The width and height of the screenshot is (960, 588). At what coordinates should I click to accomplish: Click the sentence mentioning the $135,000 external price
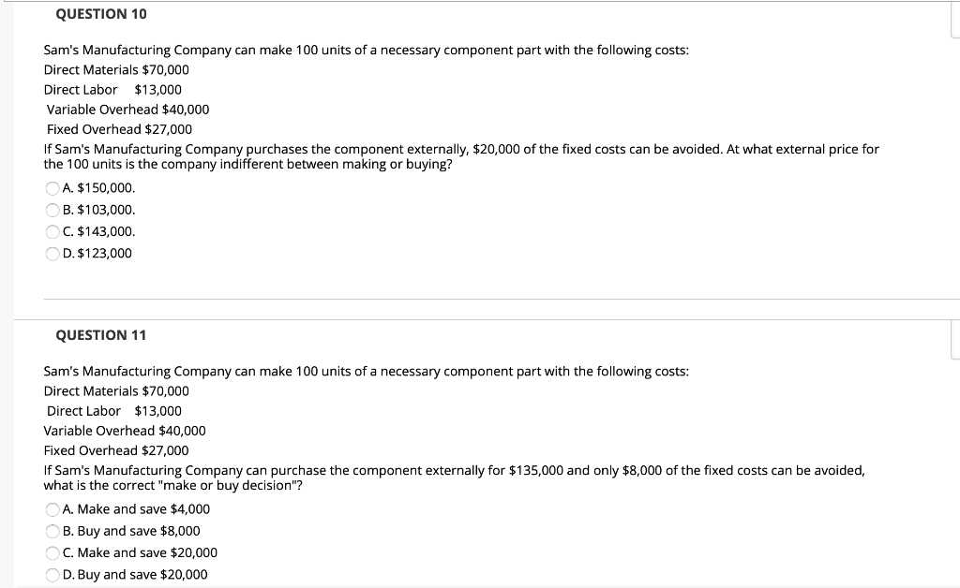click(x=455, y=478)
